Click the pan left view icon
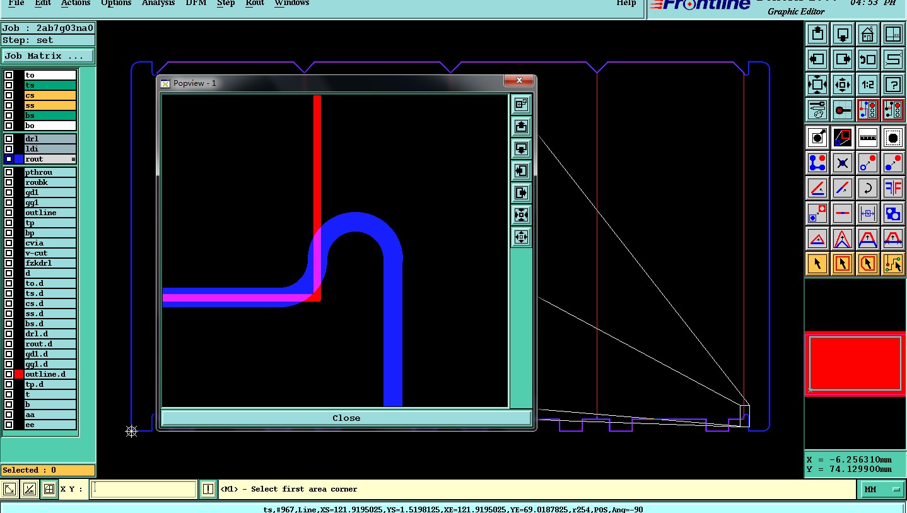 coord(817,59)
